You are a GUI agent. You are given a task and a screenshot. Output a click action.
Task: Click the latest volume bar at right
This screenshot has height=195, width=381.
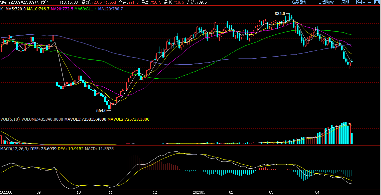coord(352,138)
